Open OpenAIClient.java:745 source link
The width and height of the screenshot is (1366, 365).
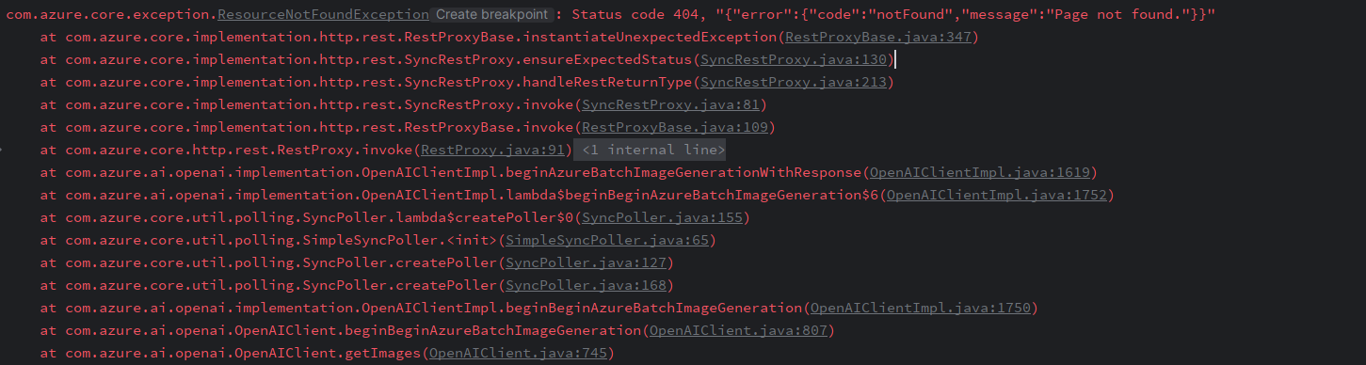pyautogui.click(x=518, y=354)
